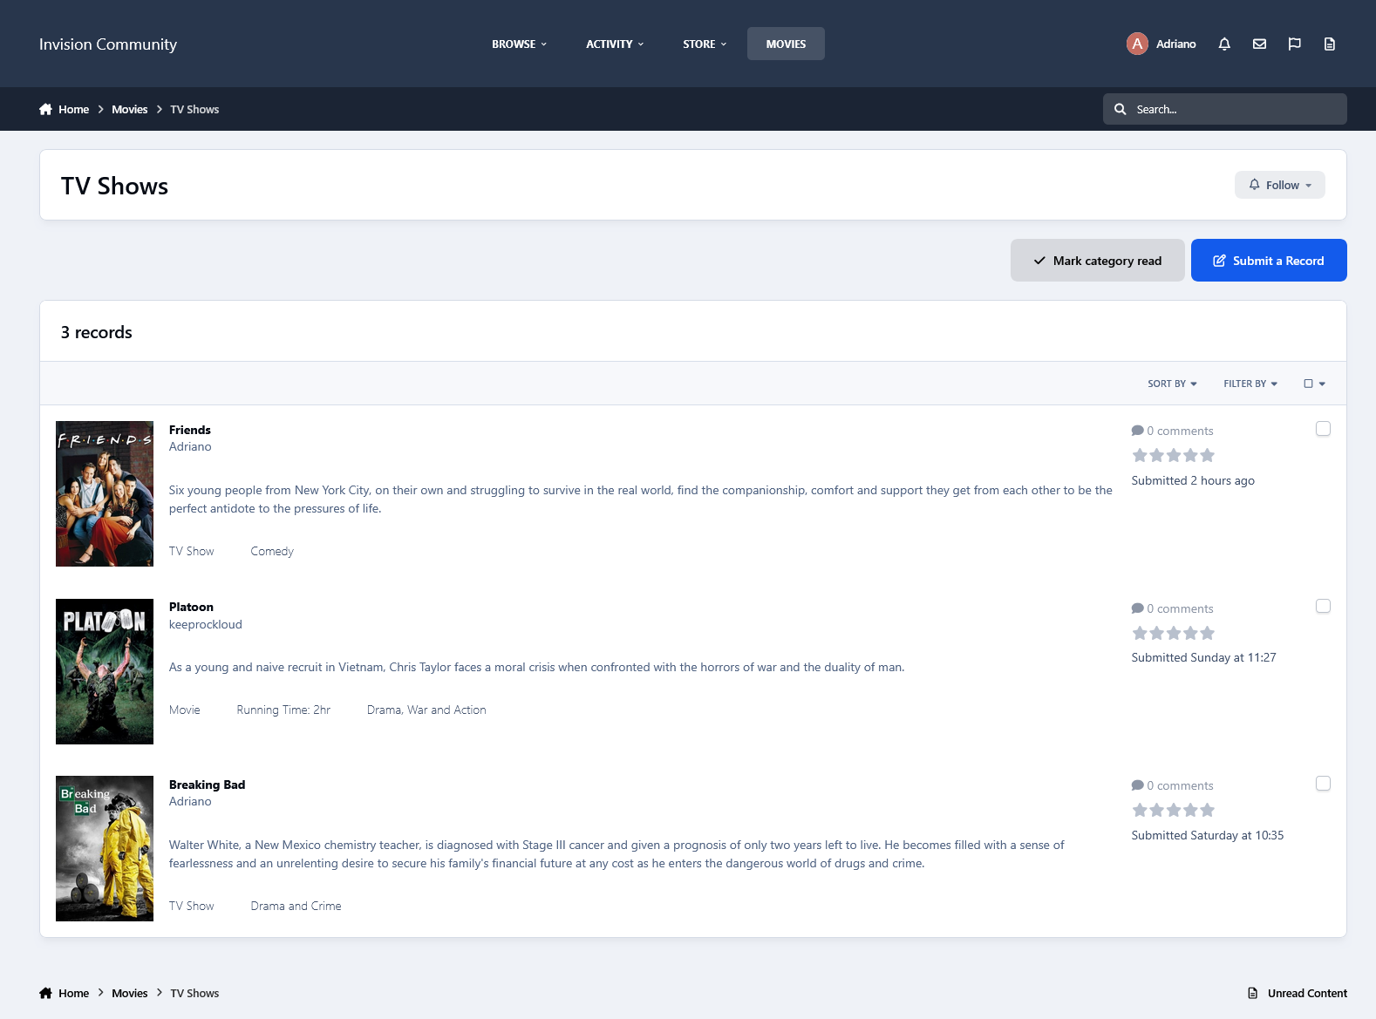The image size is (1376, 1019).
Task: Click the Breaking Bad star rating
Action: (1173, 810)
